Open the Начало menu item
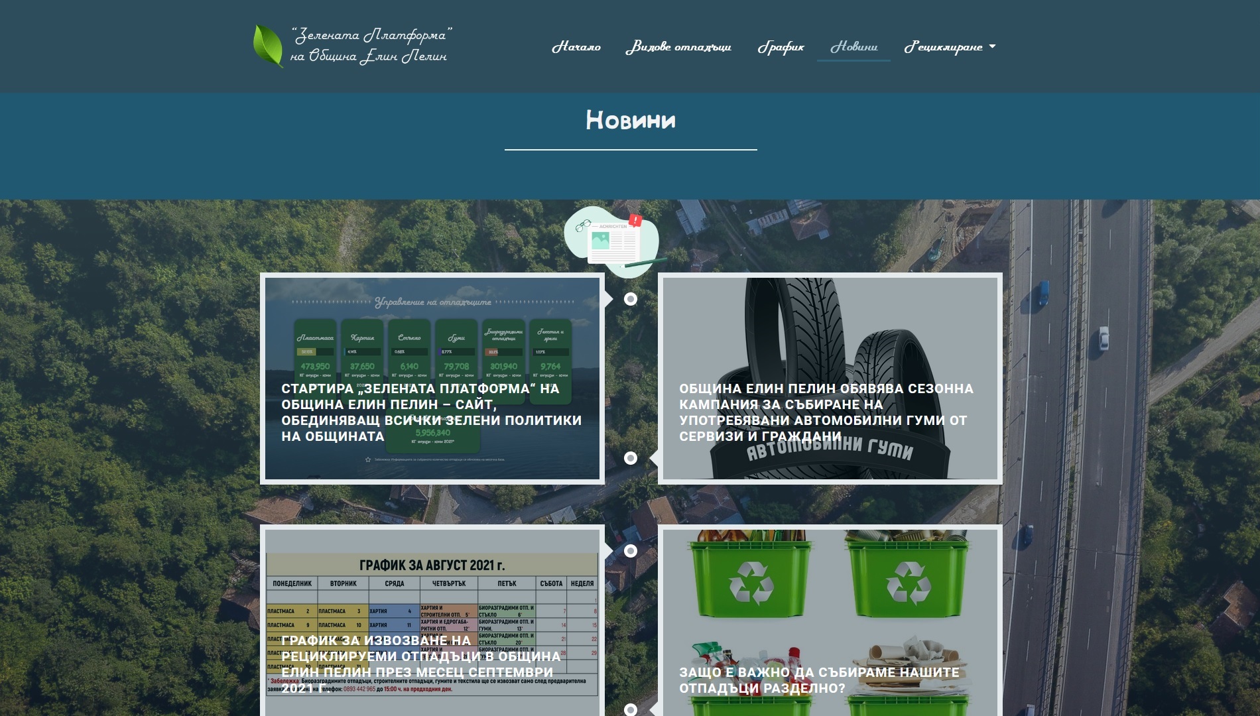Image resolution: width=1260 pixels, height=716 pixels. click(576, 46)
